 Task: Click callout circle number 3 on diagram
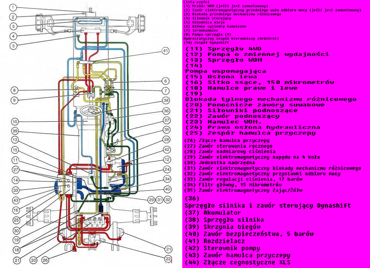tap(14, 46)
